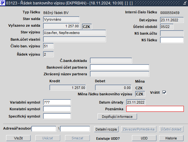Click the Stav salda field Vyrovnáno

tap(61, 19)
